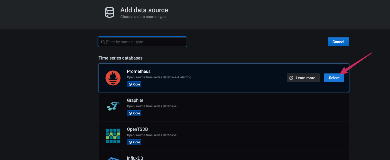The image size is (390, 160).
Task: Select the Prometheus data source
Action: click(334, 78)
